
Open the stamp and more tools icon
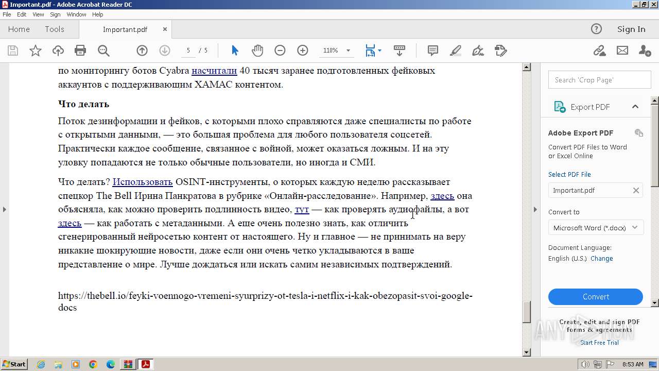click(x=500, y=50)
